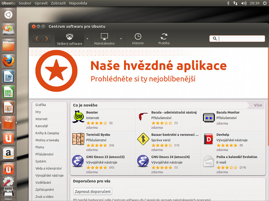The height and width of the screenshot is (201, 269).
Task: Click the magnifier icon in search box
Action: tap(215, 39)
